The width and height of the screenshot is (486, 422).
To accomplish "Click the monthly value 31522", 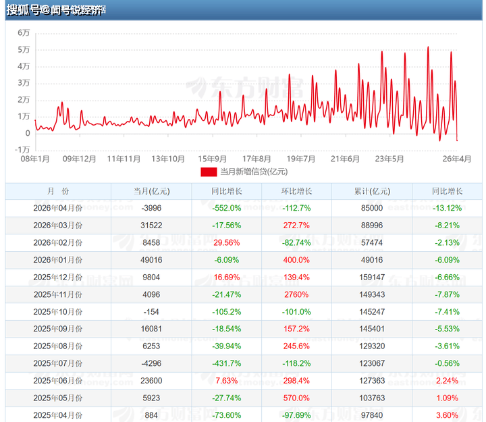I will (152, 226).
